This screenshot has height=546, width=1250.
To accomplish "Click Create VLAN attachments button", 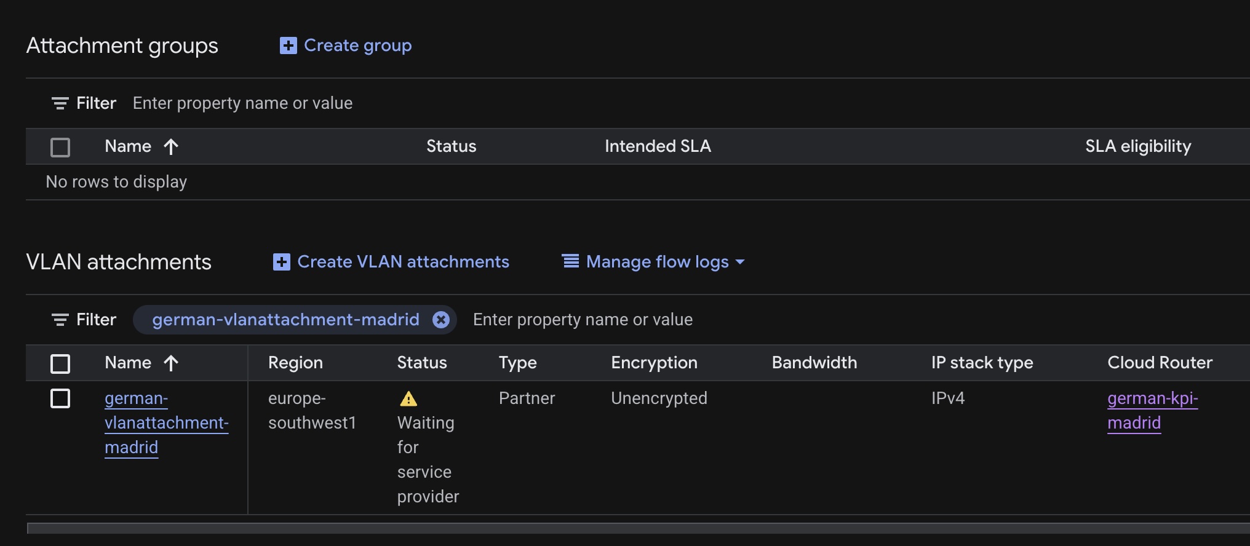I will (391, 262).
